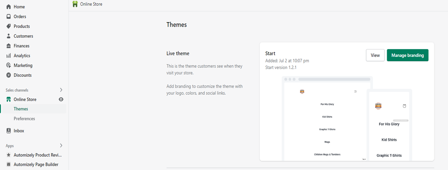Click the Home icon in sidebar
The height and width of the screenshot is (170, 448).
coord(9,7)
